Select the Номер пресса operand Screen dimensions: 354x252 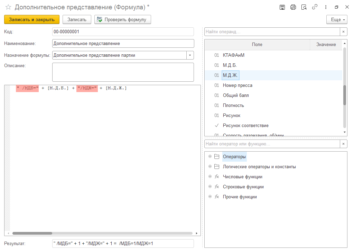(x=237, y=85)
